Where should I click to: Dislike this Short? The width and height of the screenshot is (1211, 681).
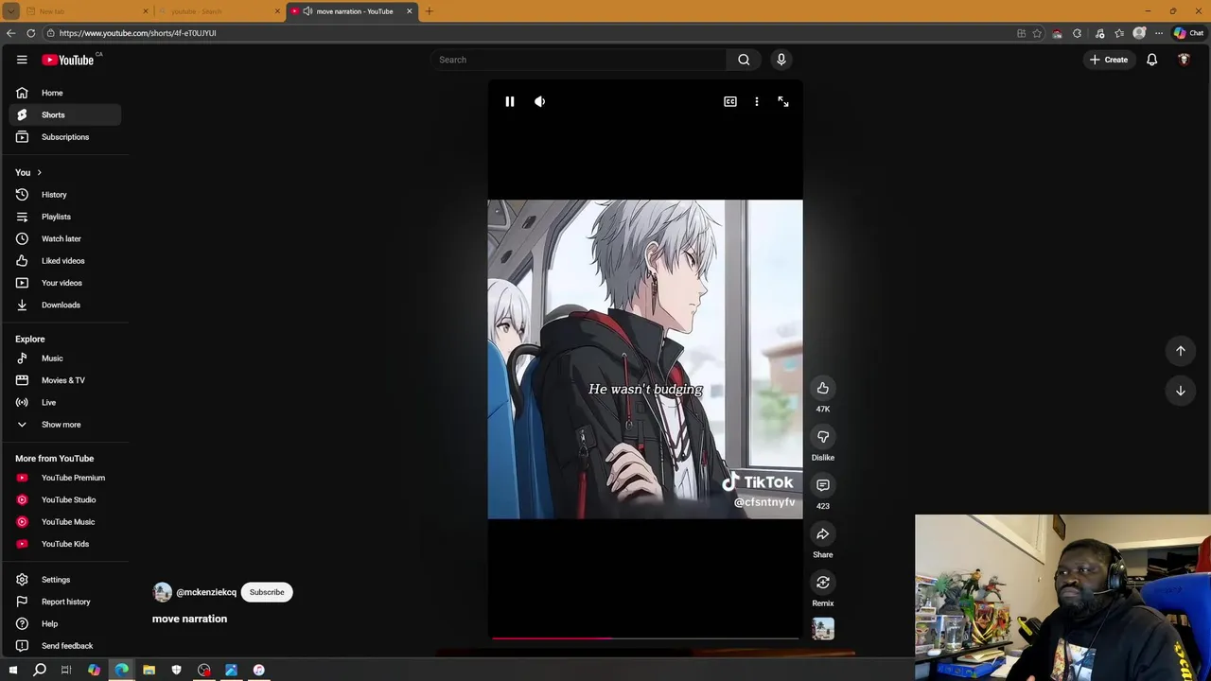tap(823, 437)
